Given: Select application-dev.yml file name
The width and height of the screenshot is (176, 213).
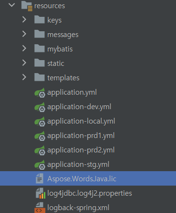Looking at the screenshot, I should [79, 107].
